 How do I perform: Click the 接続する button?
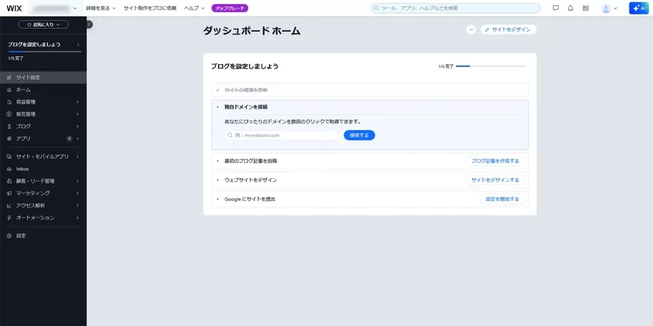[x=359, y=135]
